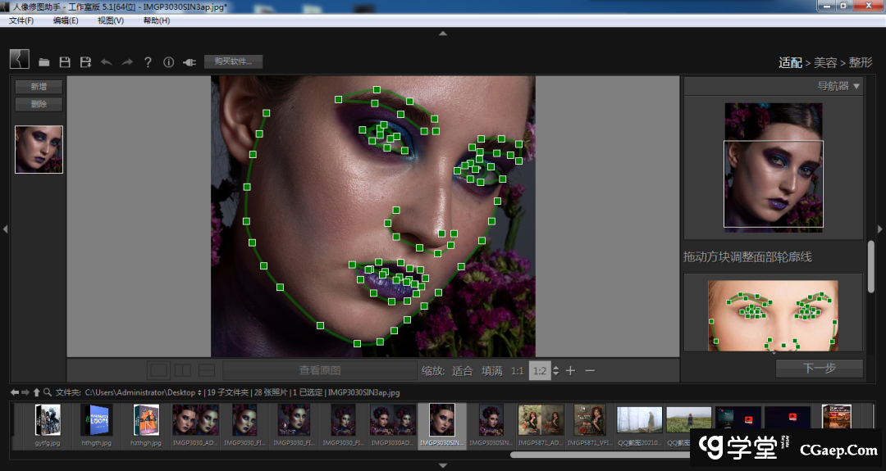The image size is (886, 471).
Task: Open the Desktop folder path dropdown
Action: coord(199,393)
